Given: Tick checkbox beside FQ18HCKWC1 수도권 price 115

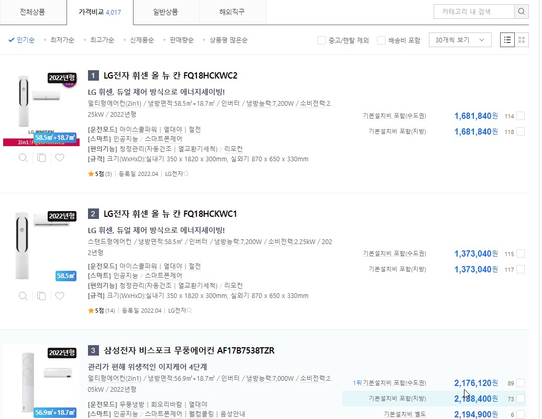Looking at the screenshot, I should [x=521, y=253].
